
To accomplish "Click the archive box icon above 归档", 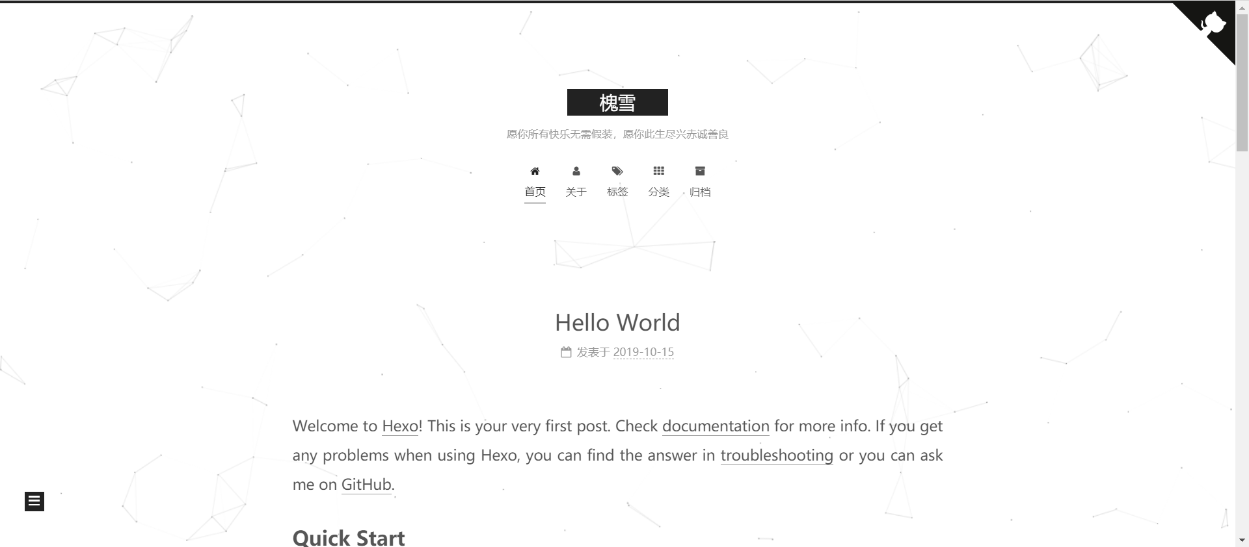I will (x=700, y=172).
